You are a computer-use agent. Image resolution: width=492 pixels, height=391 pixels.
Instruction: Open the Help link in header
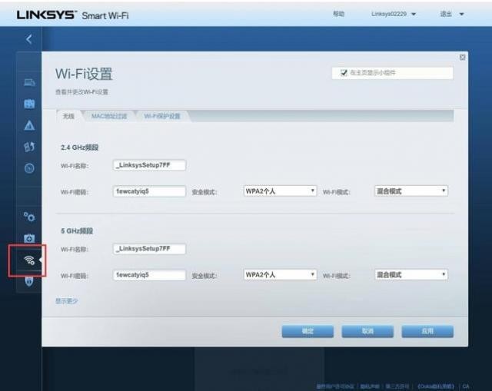338,14
